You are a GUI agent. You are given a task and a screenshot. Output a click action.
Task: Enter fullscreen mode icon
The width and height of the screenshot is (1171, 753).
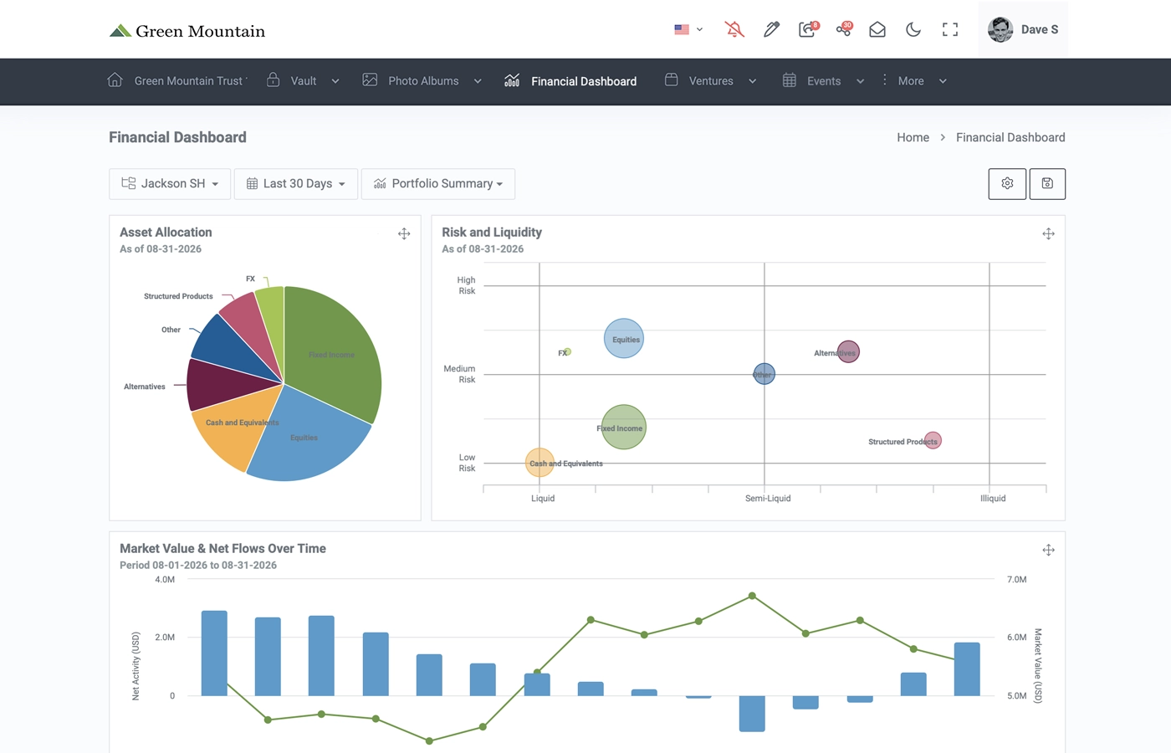click(950, 29)
